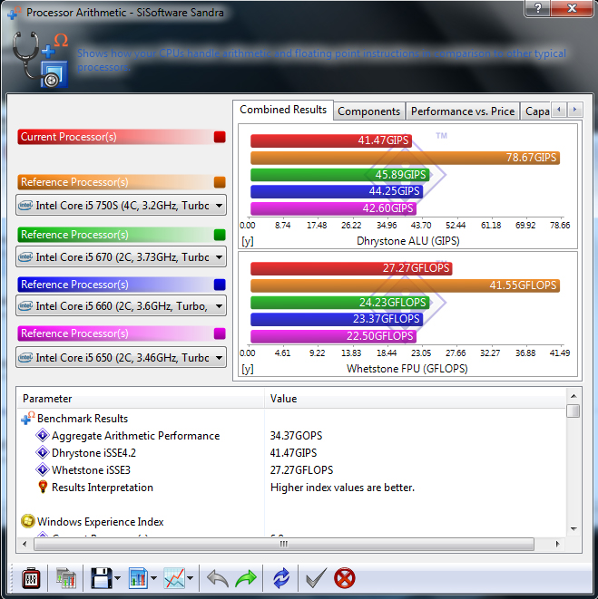The height and width of the screenshot is (599, 598).
Task: Toggle the orange Reference Processor color box
Action: pos(220,182)
